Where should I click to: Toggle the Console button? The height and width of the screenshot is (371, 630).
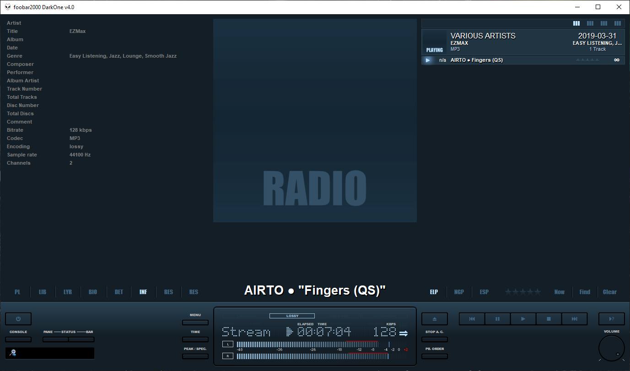18,339
